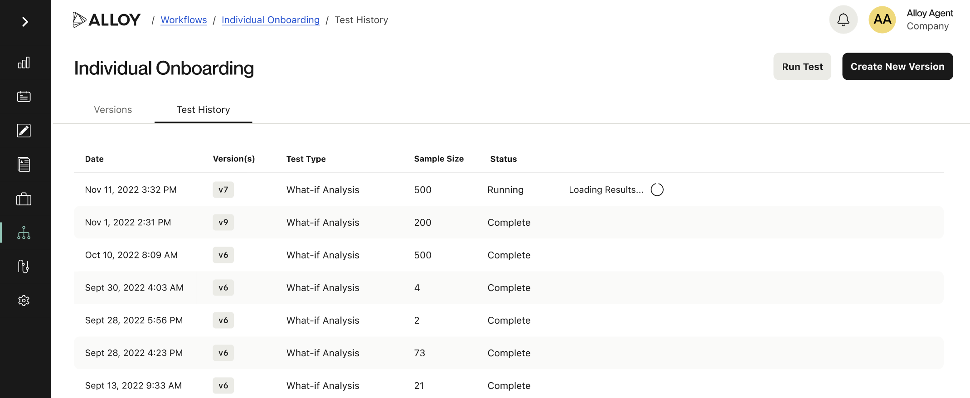Click the Date column header

tap(94, 159)
